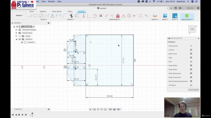Toggle visibility eye of Sketches folder
This screenshot has height=118, width=211.
(20, 39)
